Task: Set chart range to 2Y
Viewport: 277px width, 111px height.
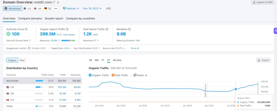Action: pyautogui.click(x=108, y=60)
